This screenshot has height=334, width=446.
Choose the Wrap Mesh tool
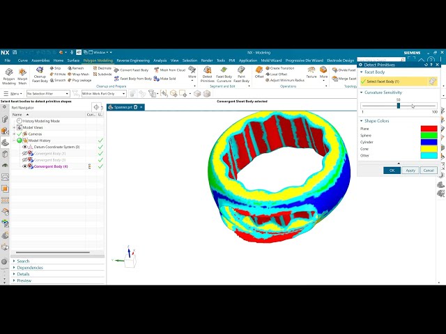coord(78,74)
